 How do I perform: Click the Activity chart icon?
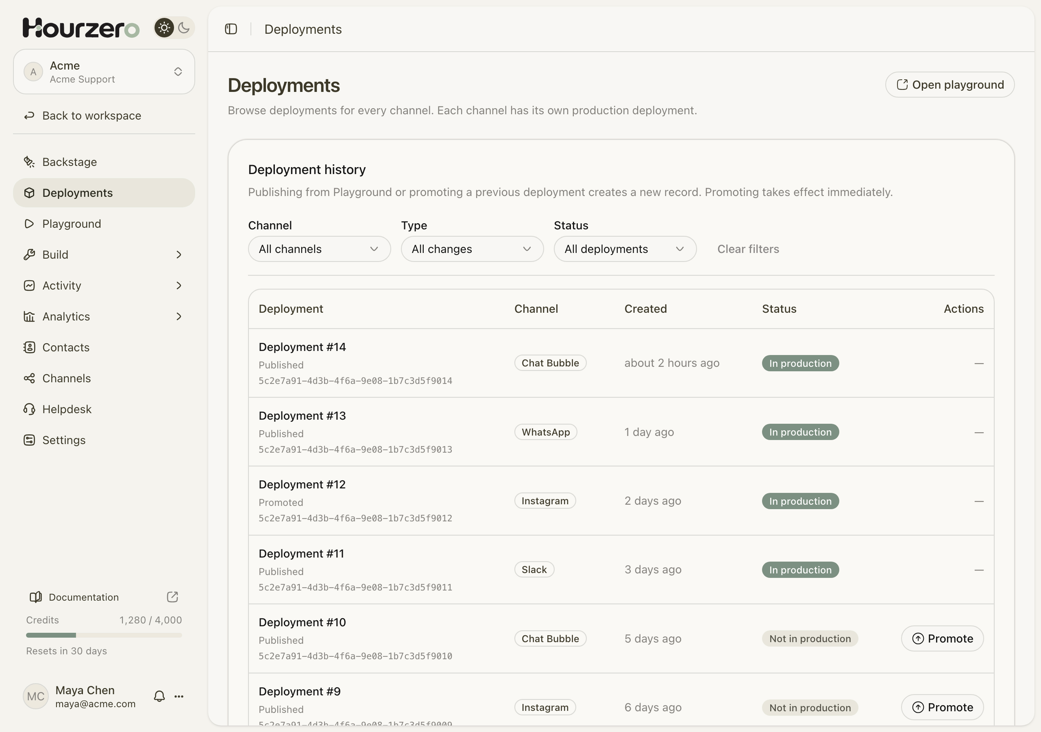[29, 286]
